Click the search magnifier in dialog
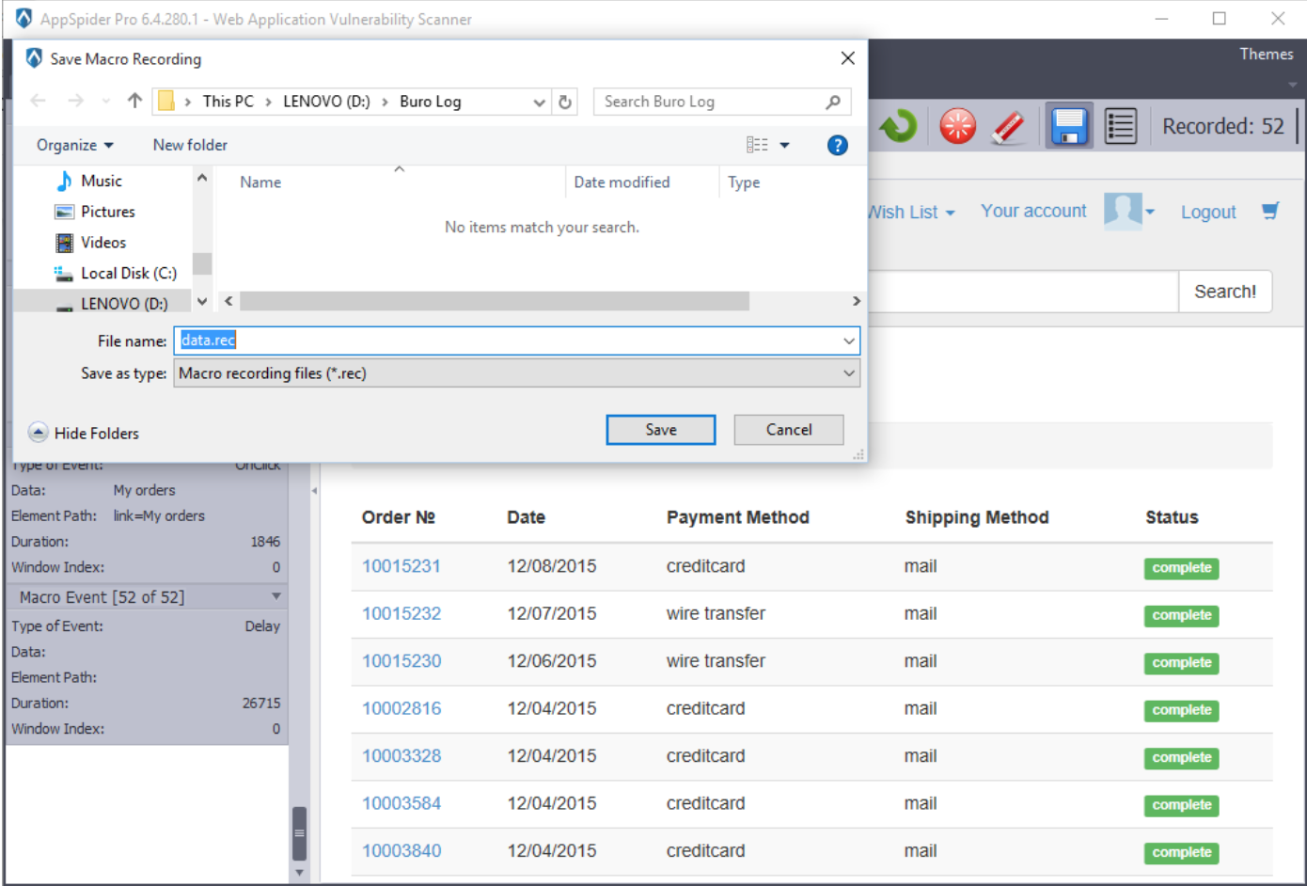The width and height of the screenshot is (1307, 886). [833, 102]
